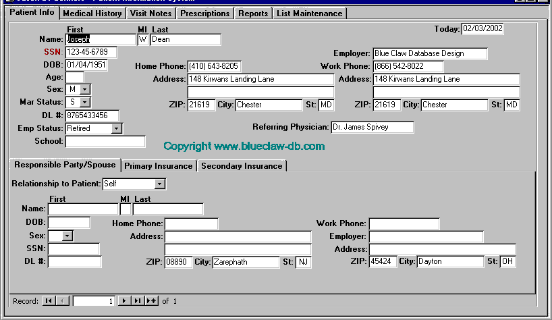The width and height of the screenshot is (552, 320).
Task: Click responsible party DOB field
Action: pos(69,223)
